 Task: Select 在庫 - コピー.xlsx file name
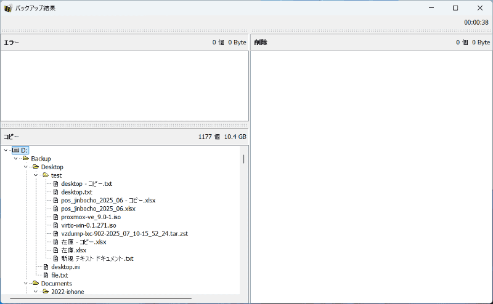(84, 242)
